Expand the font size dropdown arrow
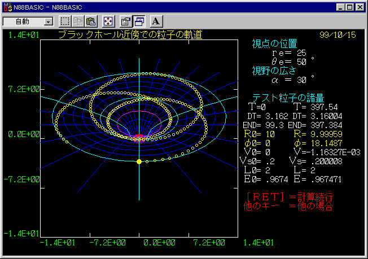This screenshot has width=368, height=259. coord(48,21)
